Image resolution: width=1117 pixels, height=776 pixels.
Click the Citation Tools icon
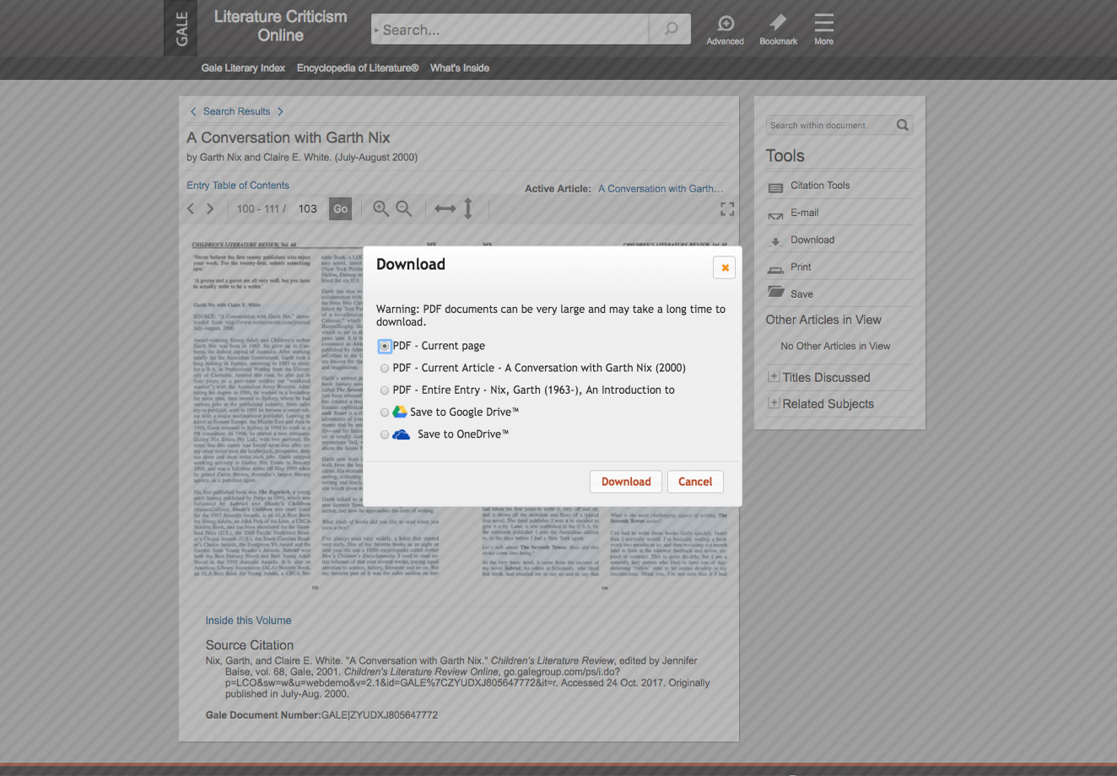pos(775,187)
